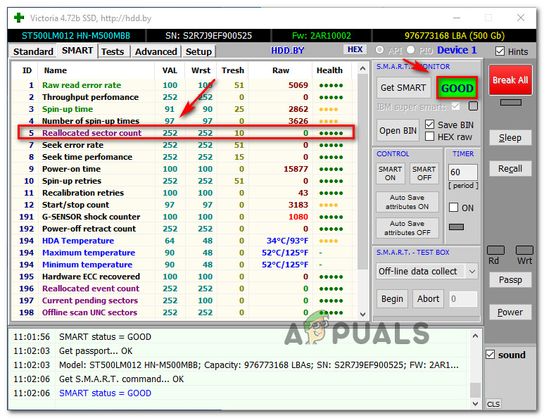This screenshot has height=418, width=544.
Task: Toggle the Hints checkbox
Action: [500, 51]
